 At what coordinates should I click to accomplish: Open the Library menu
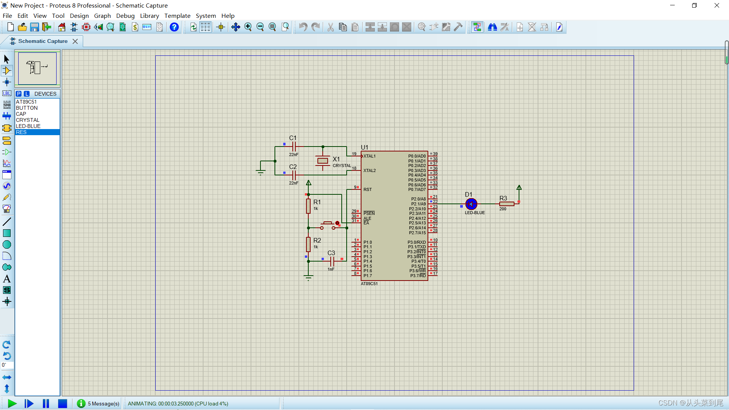tap(150, 16)
